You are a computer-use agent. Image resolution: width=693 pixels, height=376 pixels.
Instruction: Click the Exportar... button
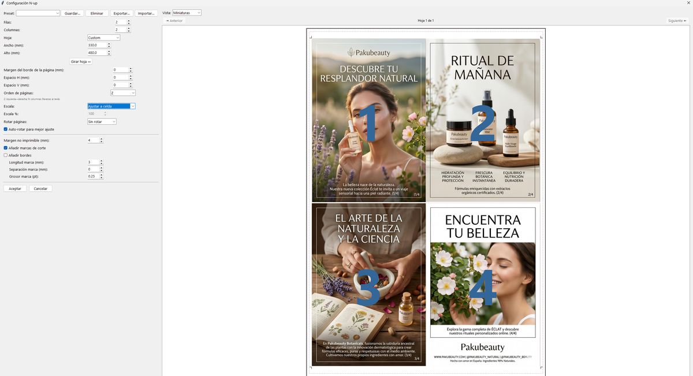[x=122, y=13]
